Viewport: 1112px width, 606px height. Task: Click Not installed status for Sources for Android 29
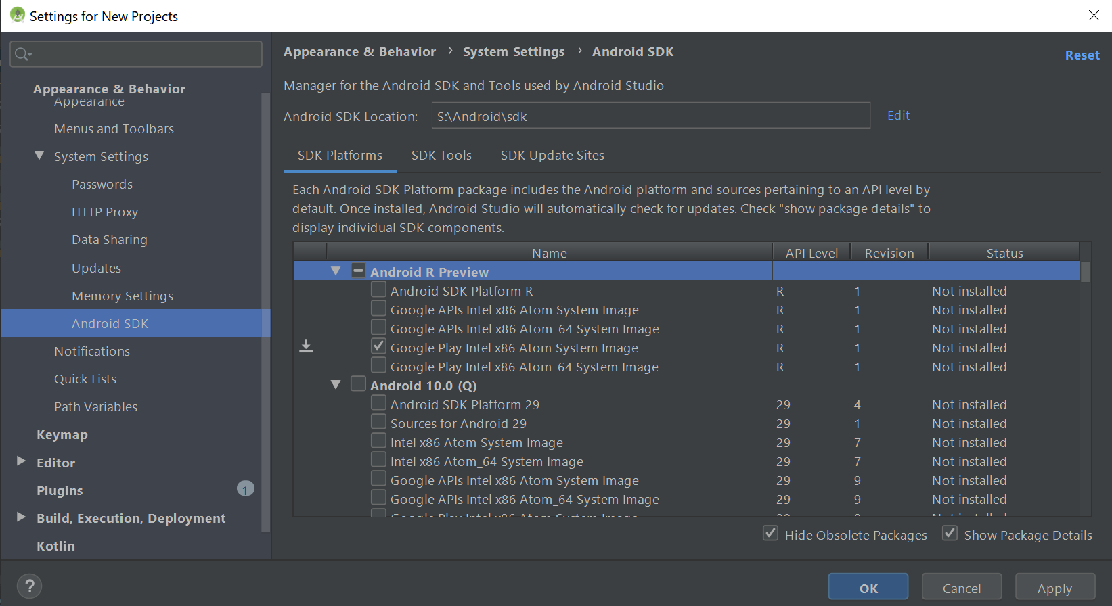point(969,423)
